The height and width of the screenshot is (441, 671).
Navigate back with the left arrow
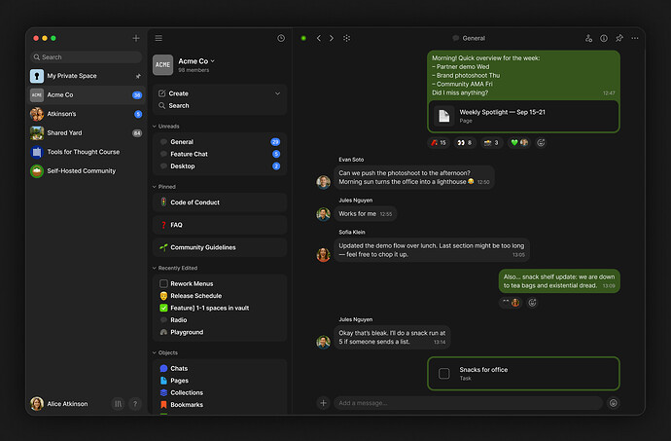pos(319,38)
